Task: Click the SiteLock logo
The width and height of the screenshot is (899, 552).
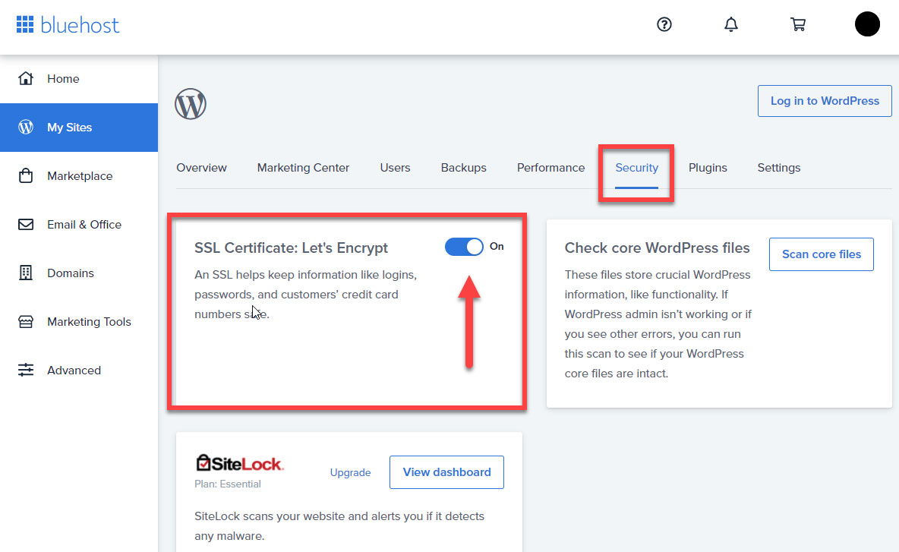Action: [240, 463]
